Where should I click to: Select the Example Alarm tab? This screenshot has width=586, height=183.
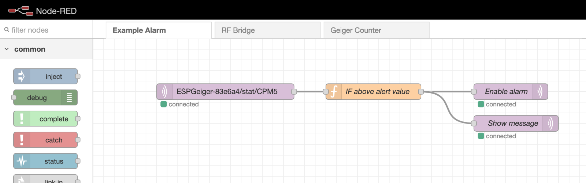point(158,30)
